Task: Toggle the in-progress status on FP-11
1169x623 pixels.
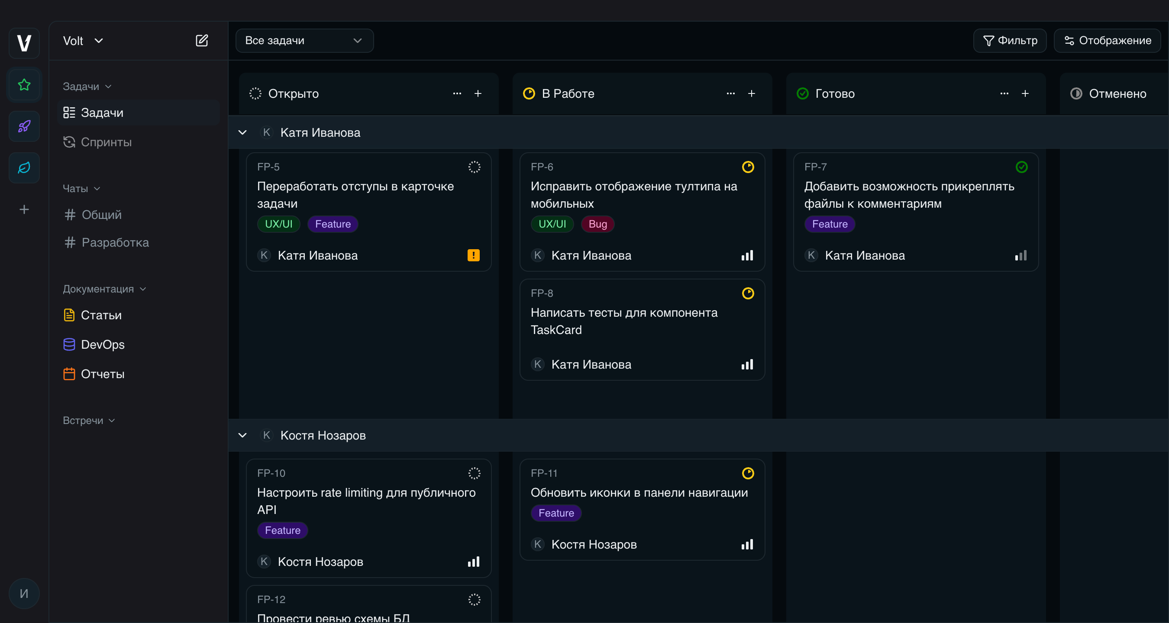Action: [x=748, y=473]
